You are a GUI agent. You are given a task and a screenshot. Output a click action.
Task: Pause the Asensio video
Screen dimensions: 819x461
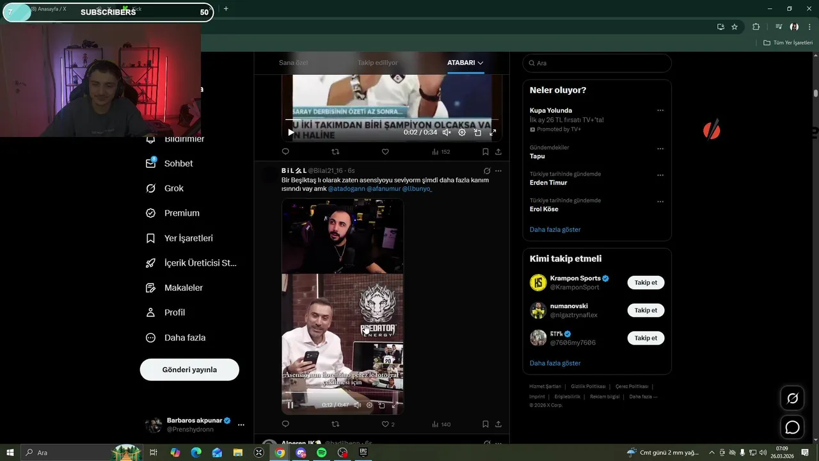pos(290,405)
